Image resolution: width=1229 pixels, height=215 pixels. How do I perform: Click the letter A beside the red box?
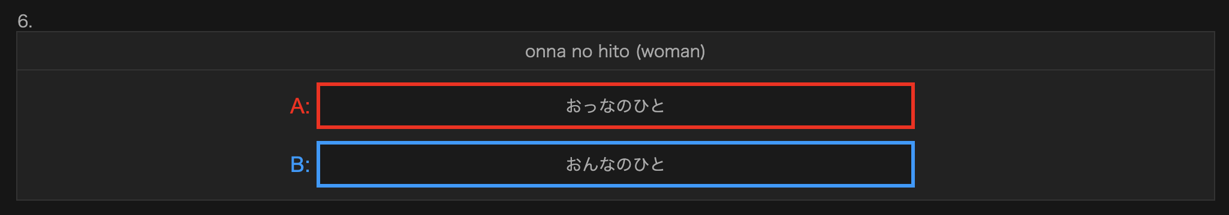297,106
